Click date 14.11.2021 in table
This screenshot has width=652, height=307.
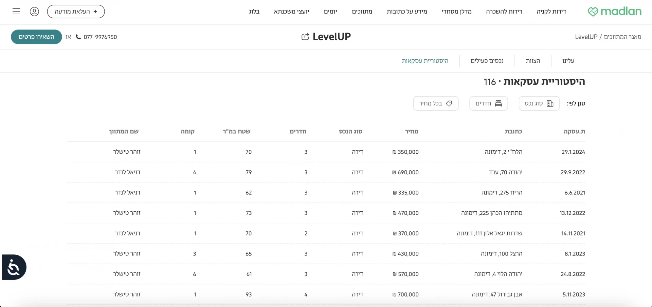pyautogui.click(x=573, y=233)
